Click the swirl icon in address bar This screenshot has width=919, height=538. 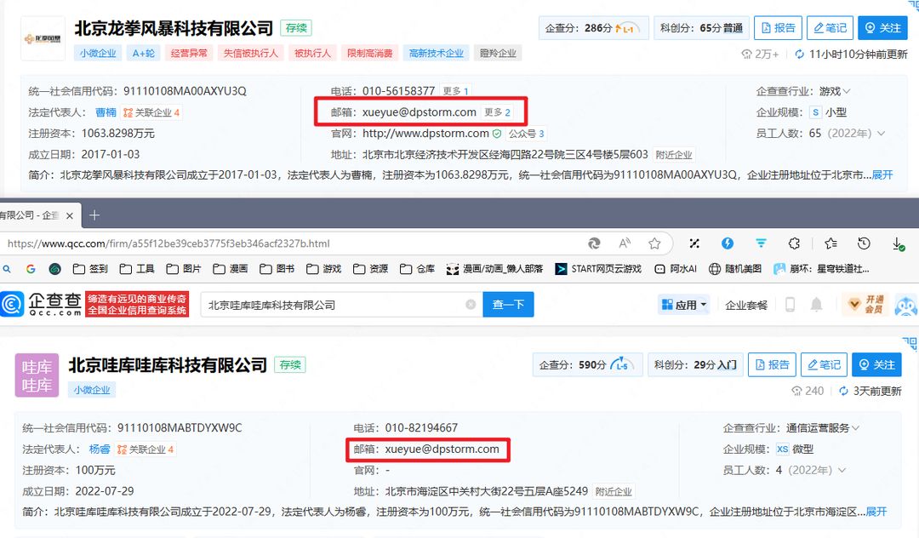pos(594,243)
